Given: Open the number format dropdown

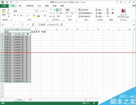Looking at the screenshot, I should (x=76, y=10).
